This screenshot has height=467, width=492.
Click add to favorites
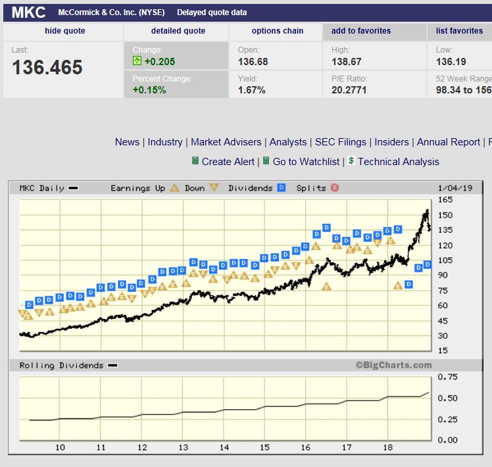coord(361,31)
